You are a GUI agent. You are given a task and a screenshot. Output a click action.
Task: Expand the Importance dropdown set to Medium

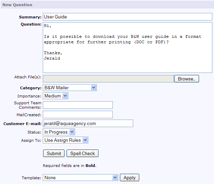(x=55, y=96)
